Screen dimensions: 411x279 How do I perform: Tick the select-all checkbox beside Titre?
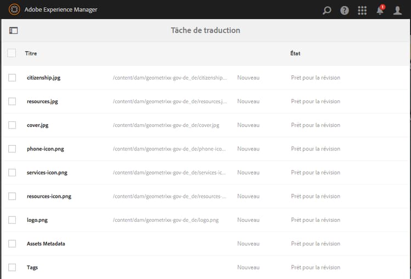pyautogui.click(x=12, y=53)
